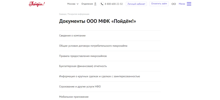
Task: Click the Оплатить заём button
Action: [159, 4]
